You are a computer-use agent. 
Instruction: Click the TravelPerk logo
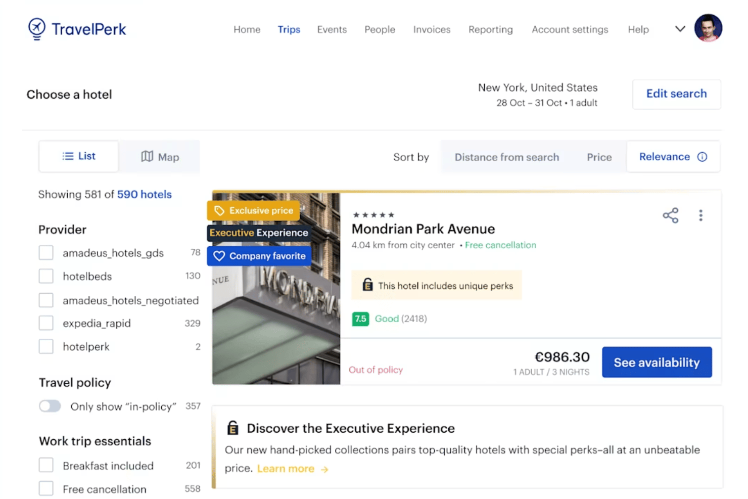pos(77,29)
